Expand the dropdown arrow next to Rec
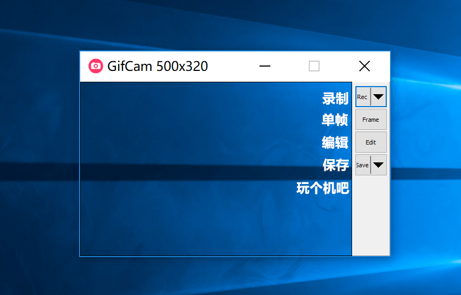461x295 pixels. pos(379,97)
